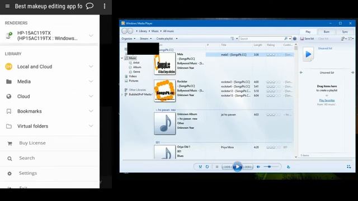Click the Cloud globe icon
The height and width of the screenshot is (201, 358).
click(x=9, y=97)
